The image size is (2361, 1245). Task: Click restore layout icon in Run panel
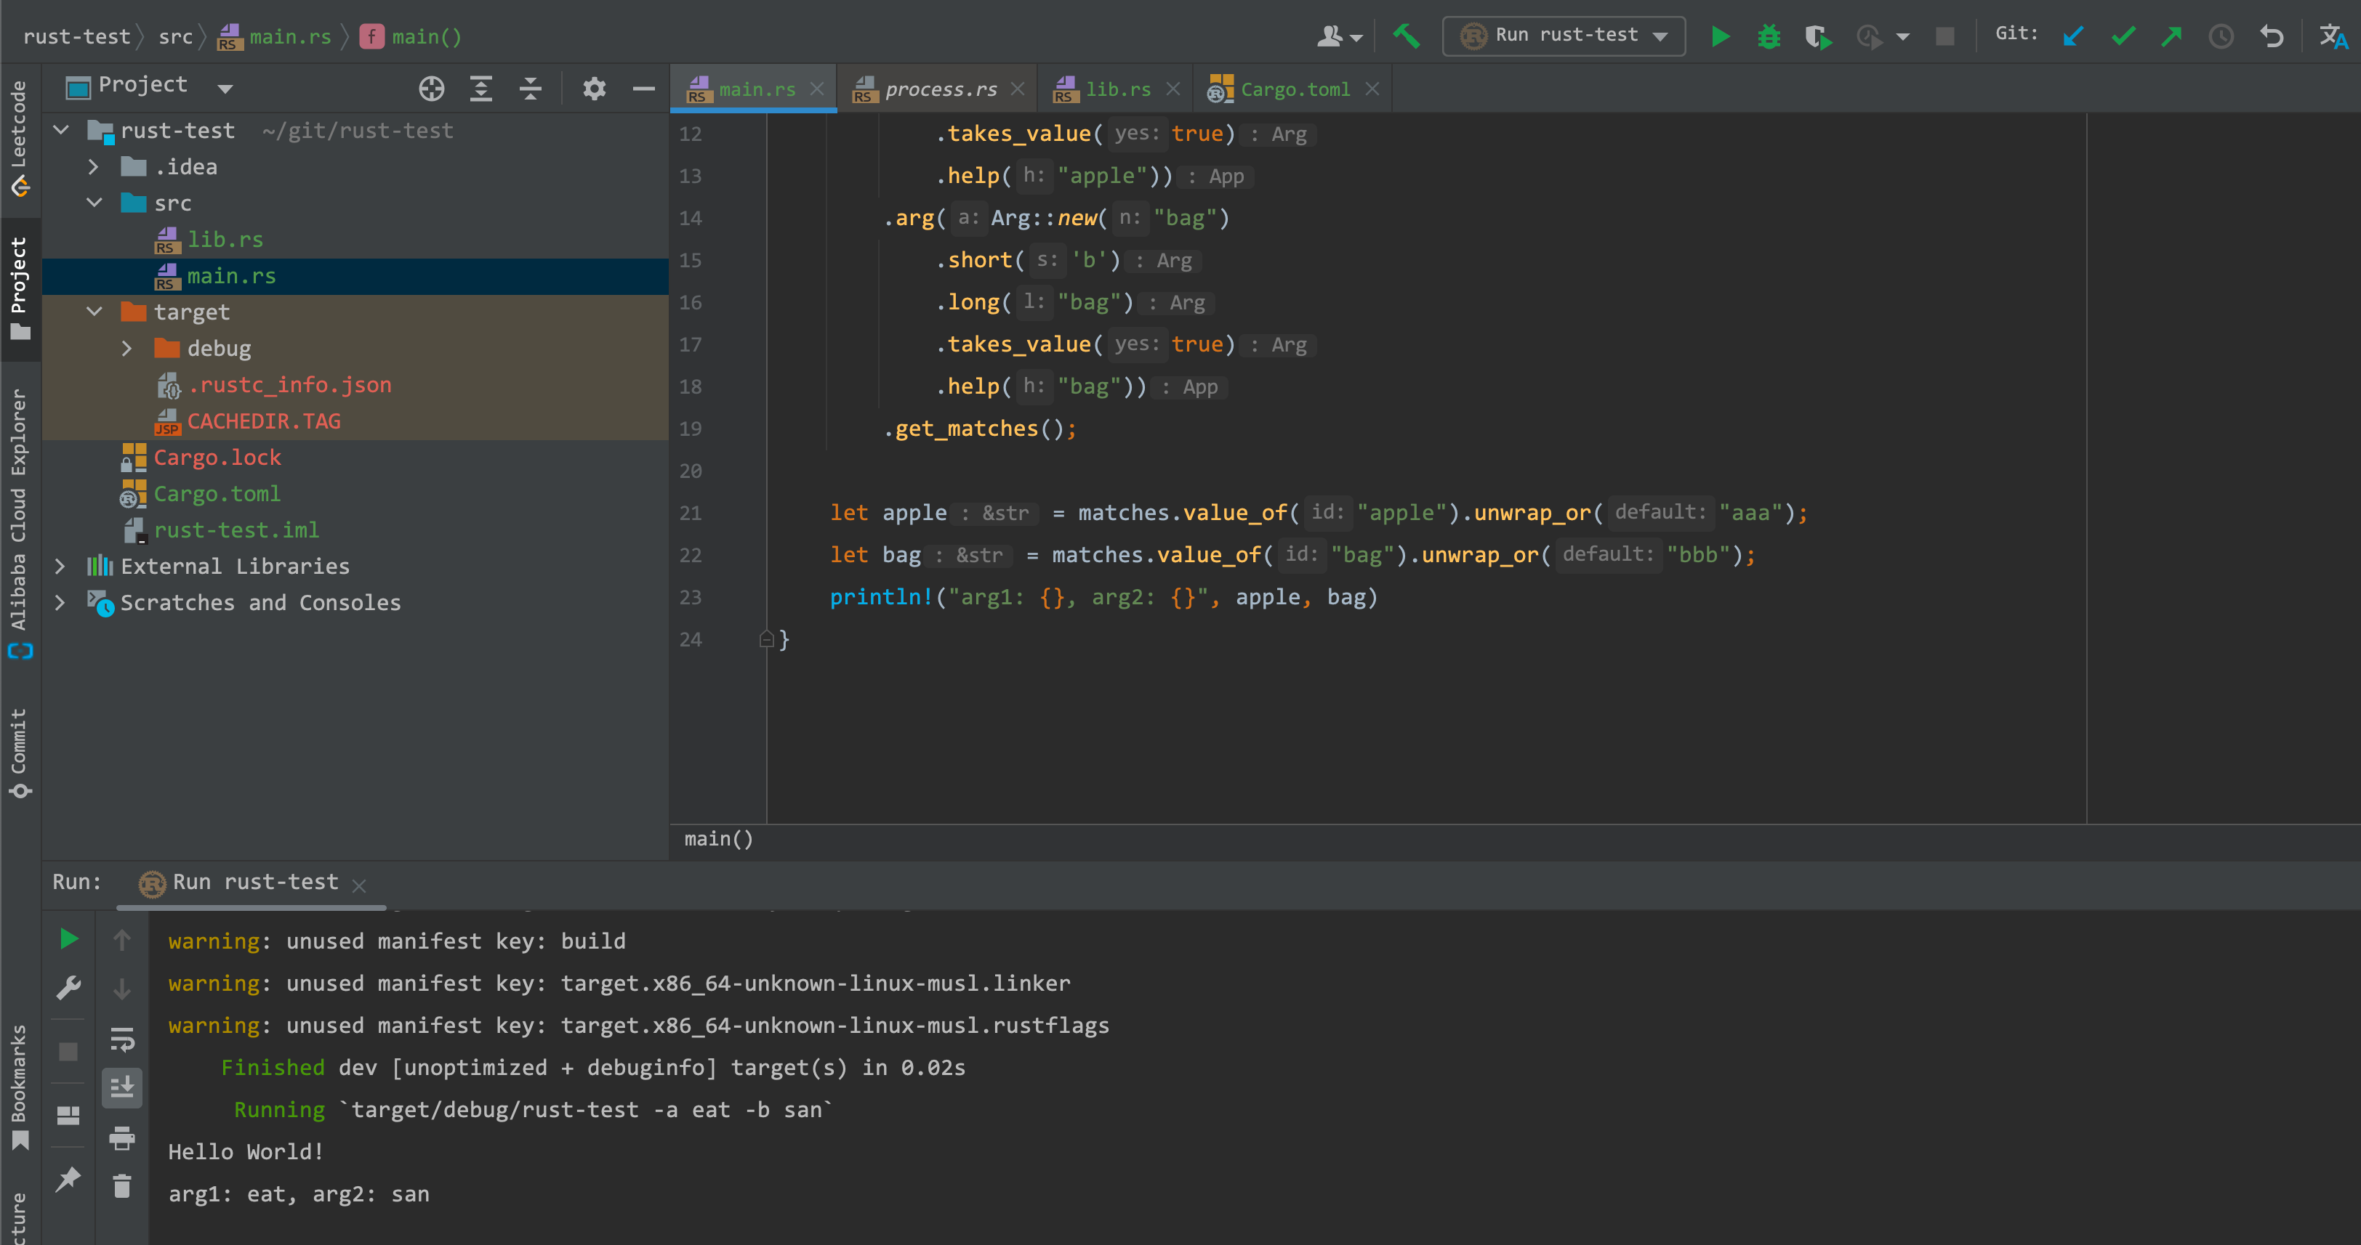tap(68, 1115)
